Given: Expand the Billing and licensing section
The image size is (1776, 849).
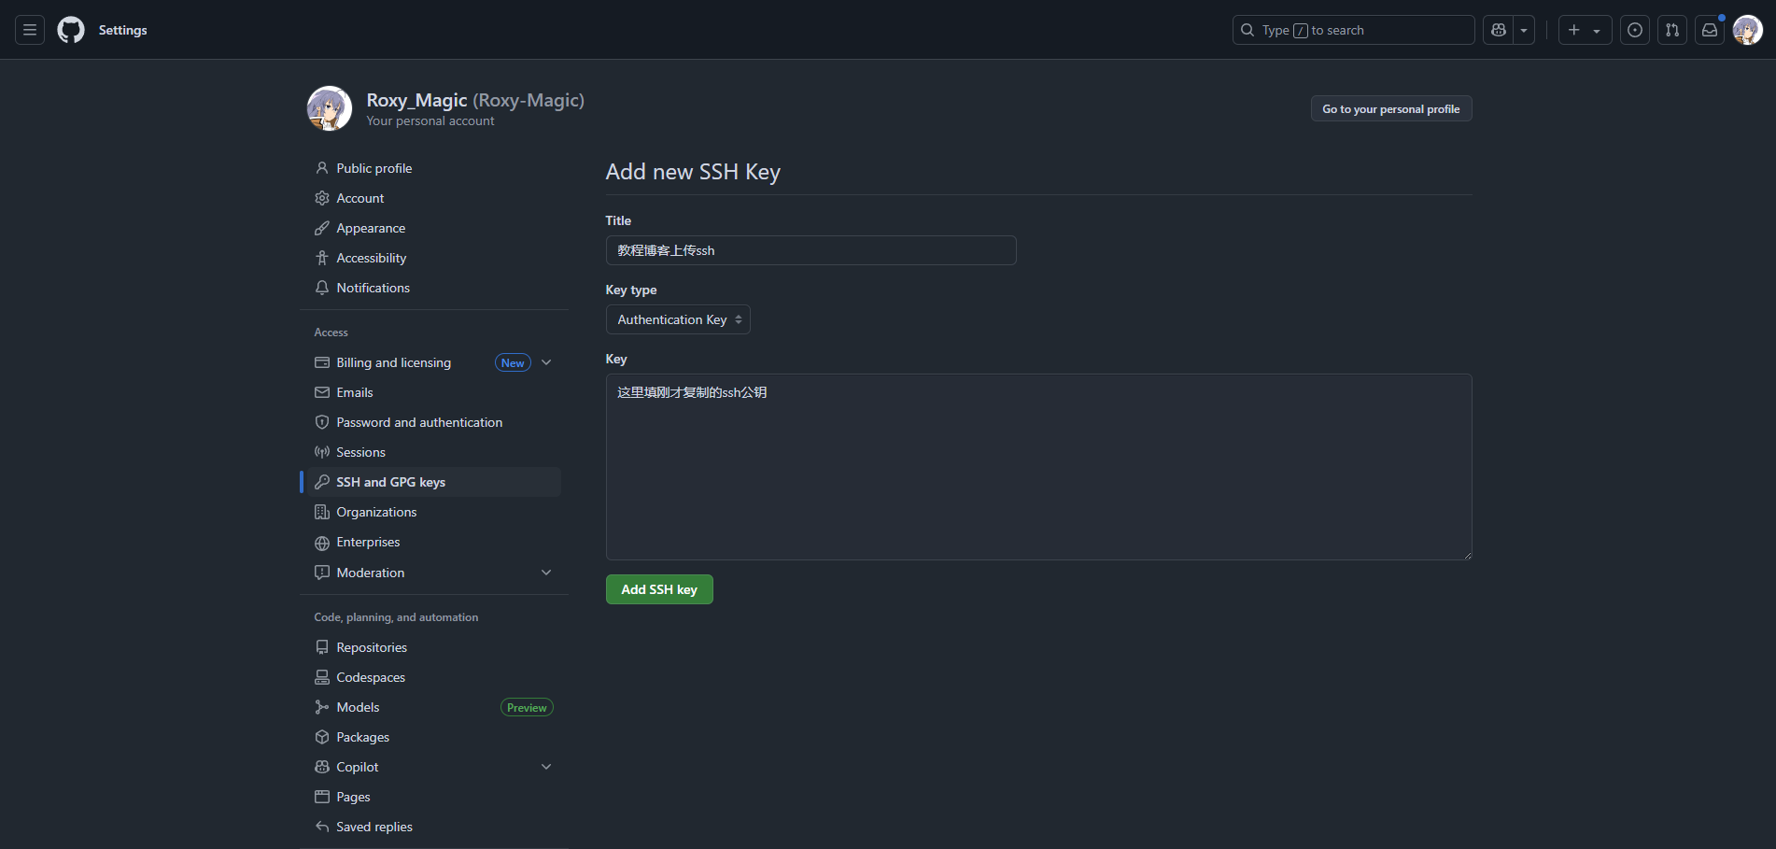Looking at the screenshot, I should (x=546, y=362).
